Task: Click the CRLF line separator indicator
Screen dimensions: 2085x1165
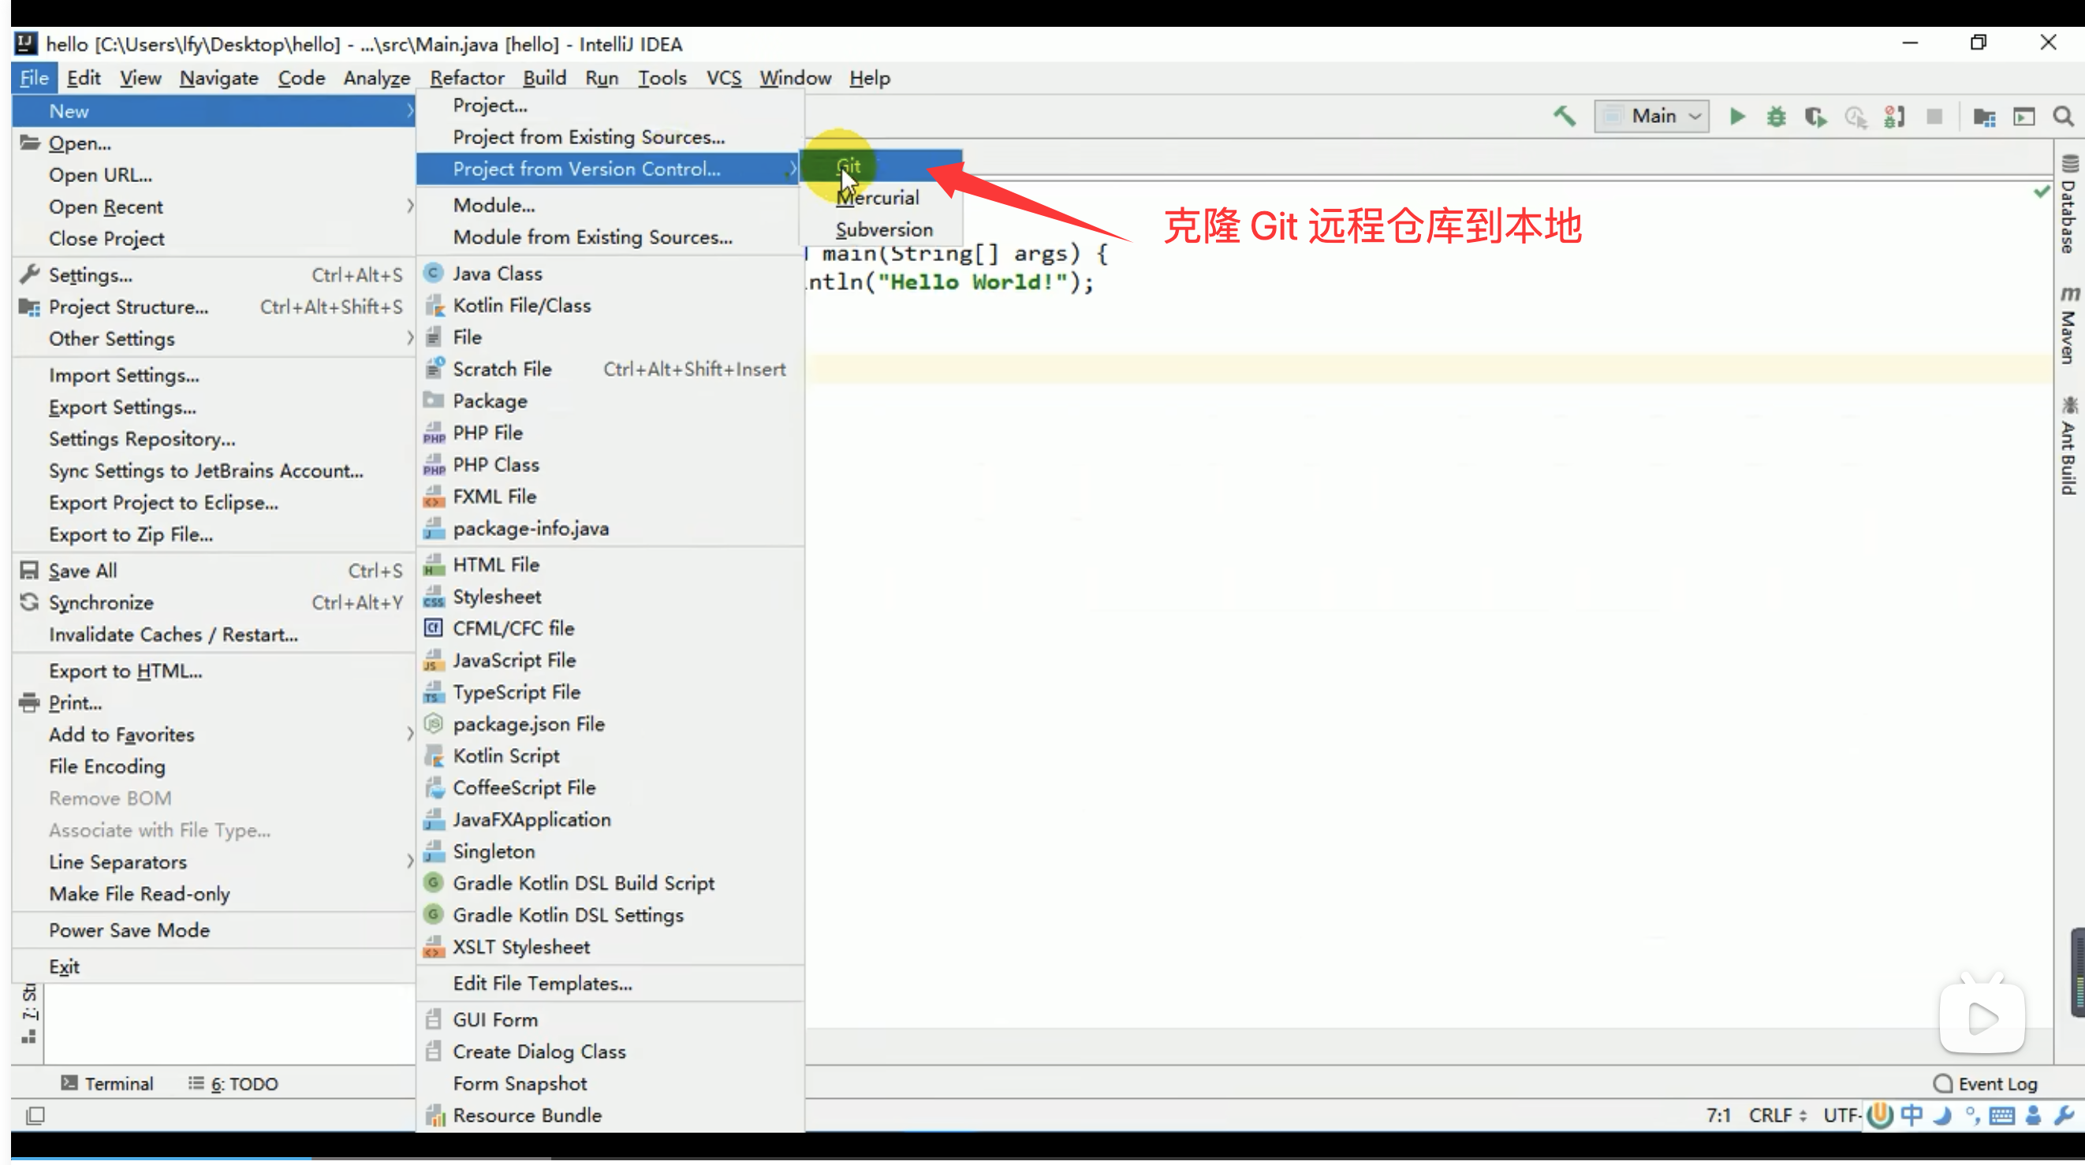Action: [x=1777, y=1115]
